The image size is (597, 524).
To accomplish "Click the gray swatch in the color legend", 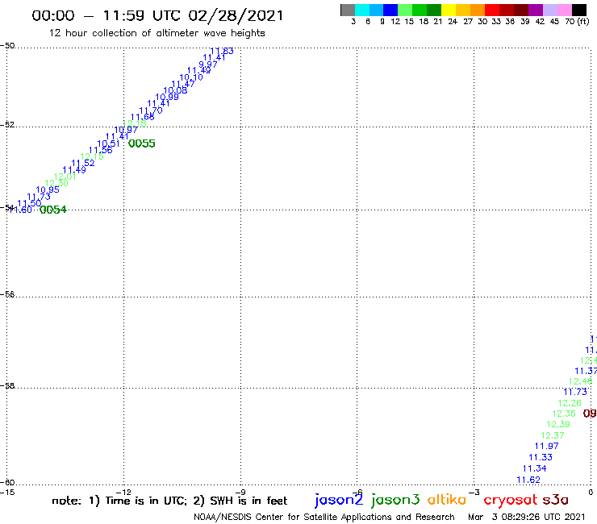I will pyautogui.click(x=348, y=10).
